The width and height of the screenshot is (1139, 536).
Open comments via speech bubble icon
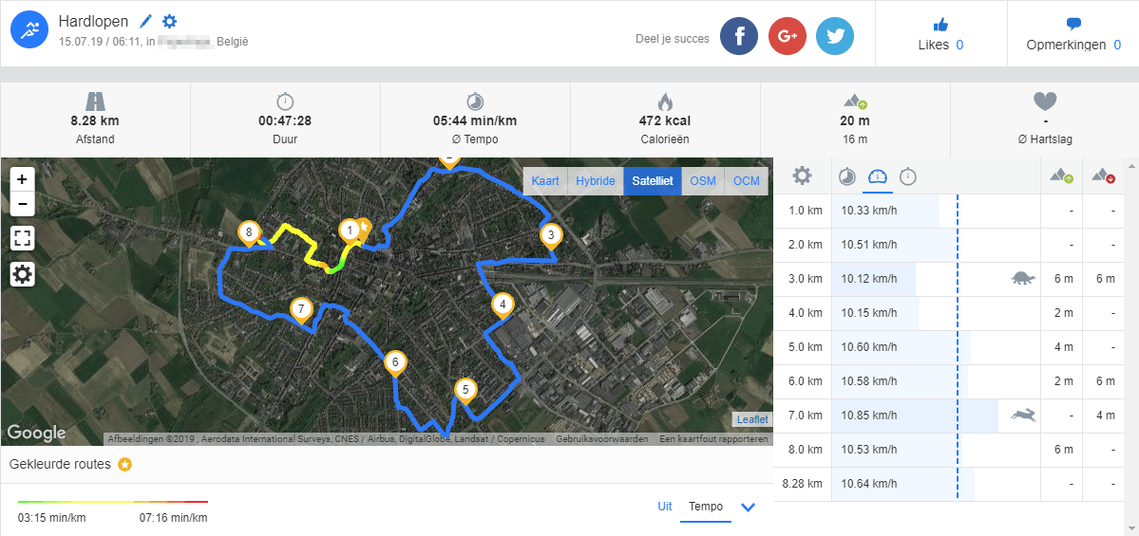point(1073,25)
